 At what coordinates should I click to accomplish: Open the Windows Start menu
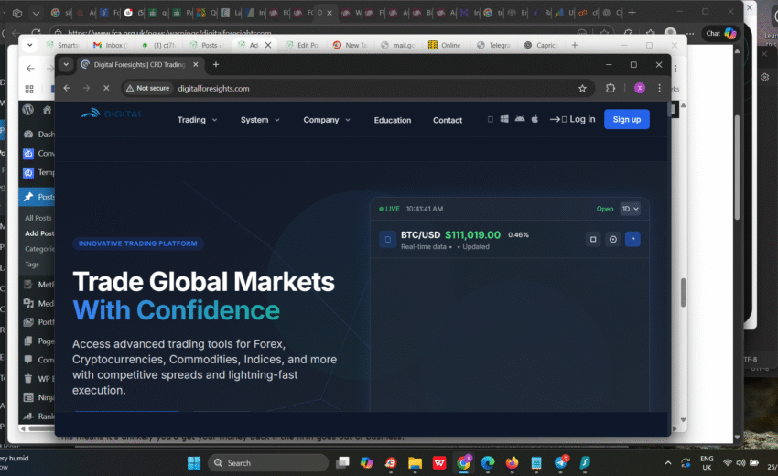pyautogui.click(x=194, y=463)
